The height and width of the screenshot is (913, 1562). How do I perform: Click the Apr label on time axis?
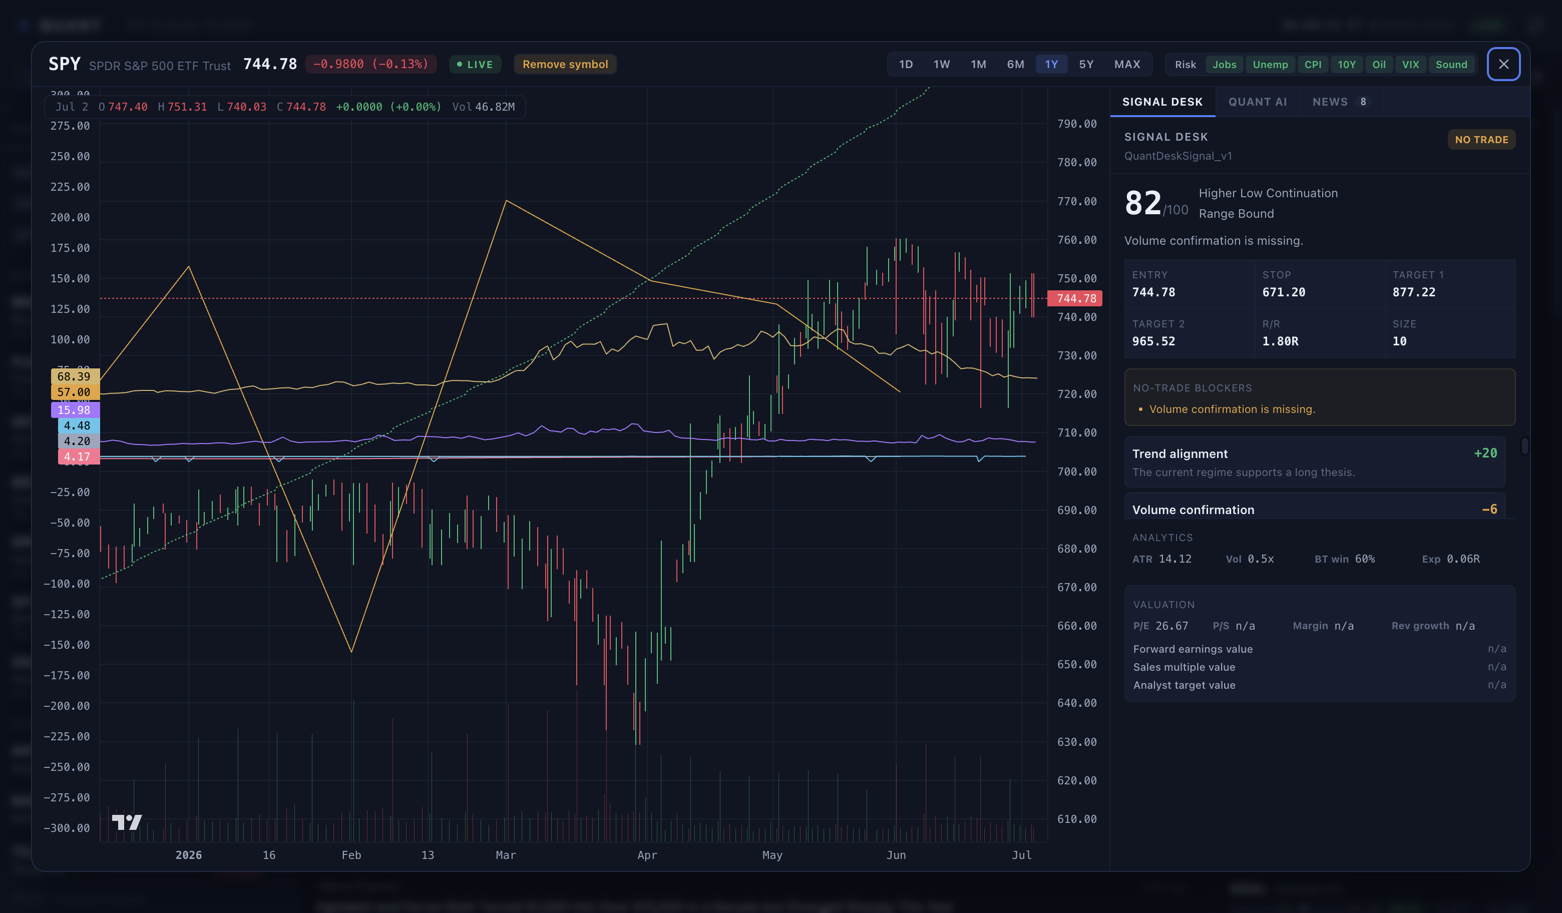click(647, 855)
